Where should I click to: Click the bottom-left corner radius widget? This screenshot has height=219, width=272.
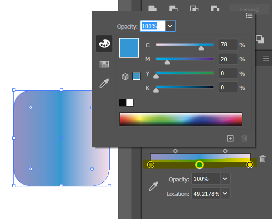point(30,169)
